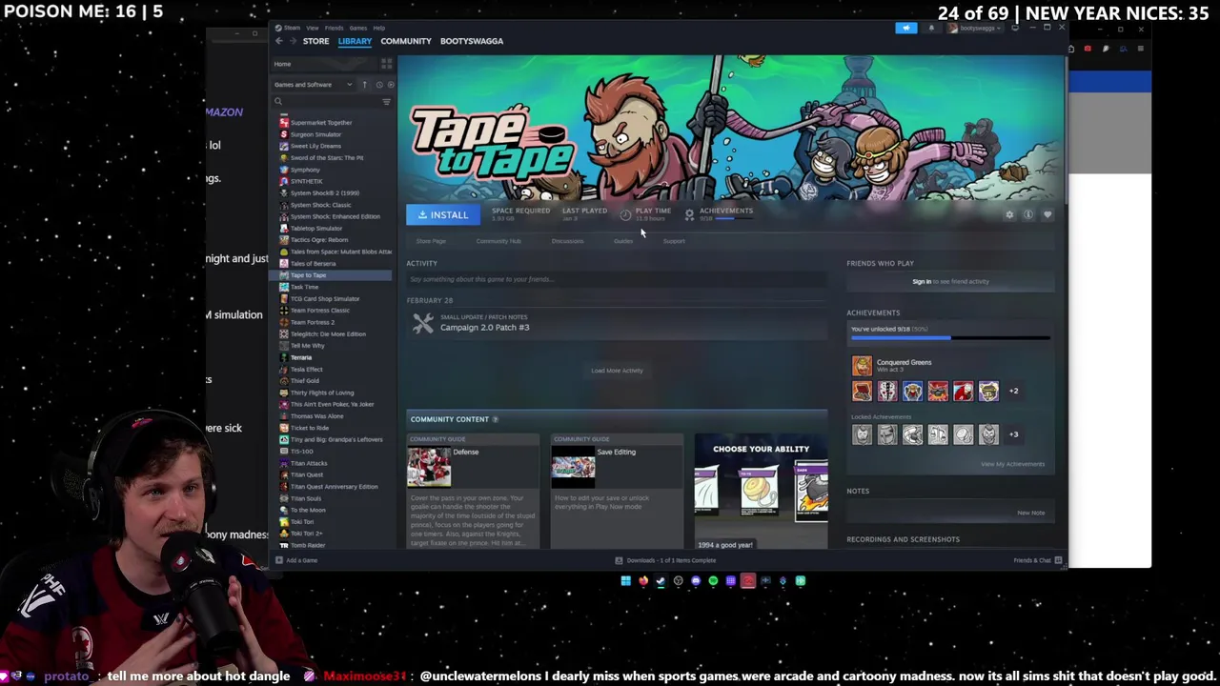Open Conquered Greens achievement icon

pos(862,366)
